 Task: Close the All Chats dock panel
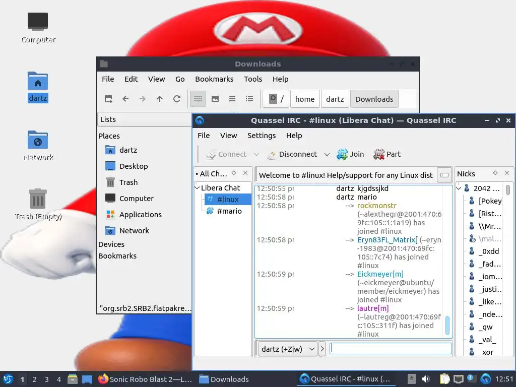[245, 173]
